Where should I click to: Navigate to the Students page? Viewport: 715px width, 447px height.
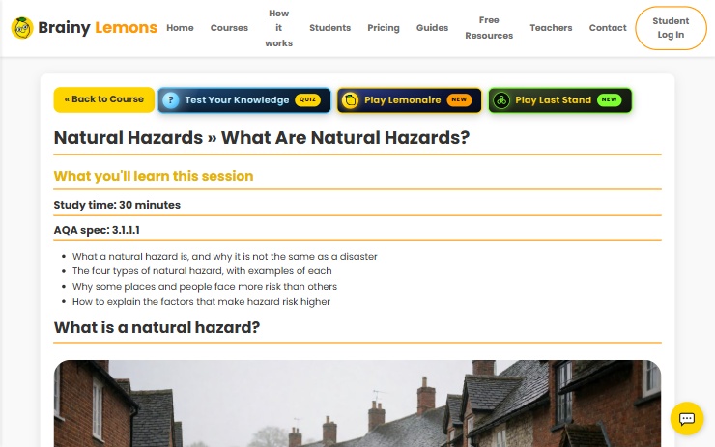[329, 28]
